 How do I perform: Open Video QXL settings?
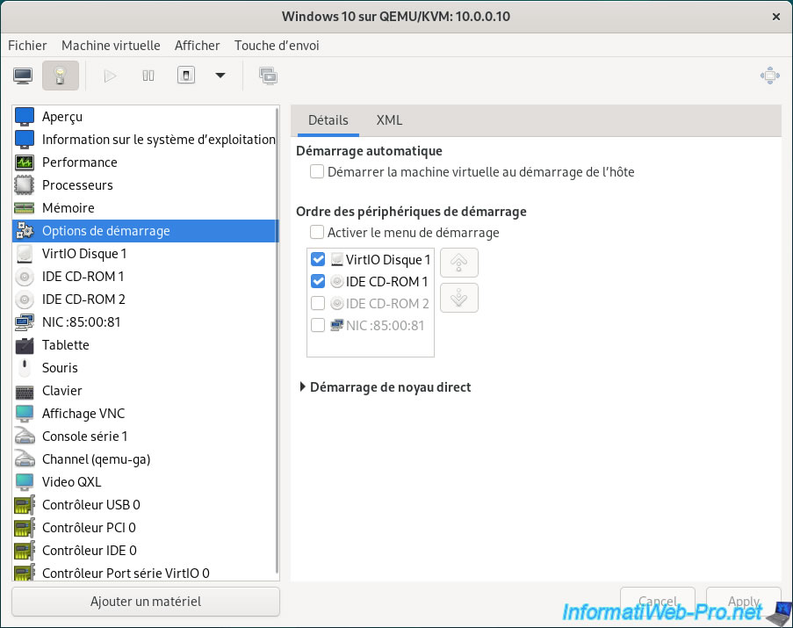pyautogui.click(x=146, y=482)
